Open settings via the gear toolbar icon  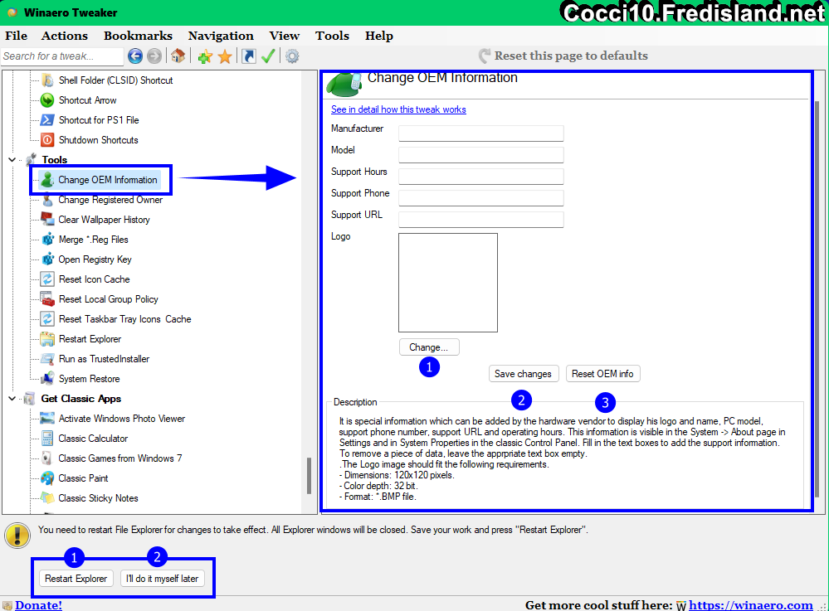(x=292, y=56)
